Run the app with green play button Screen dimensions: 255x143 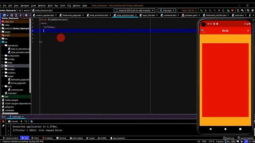201,10
